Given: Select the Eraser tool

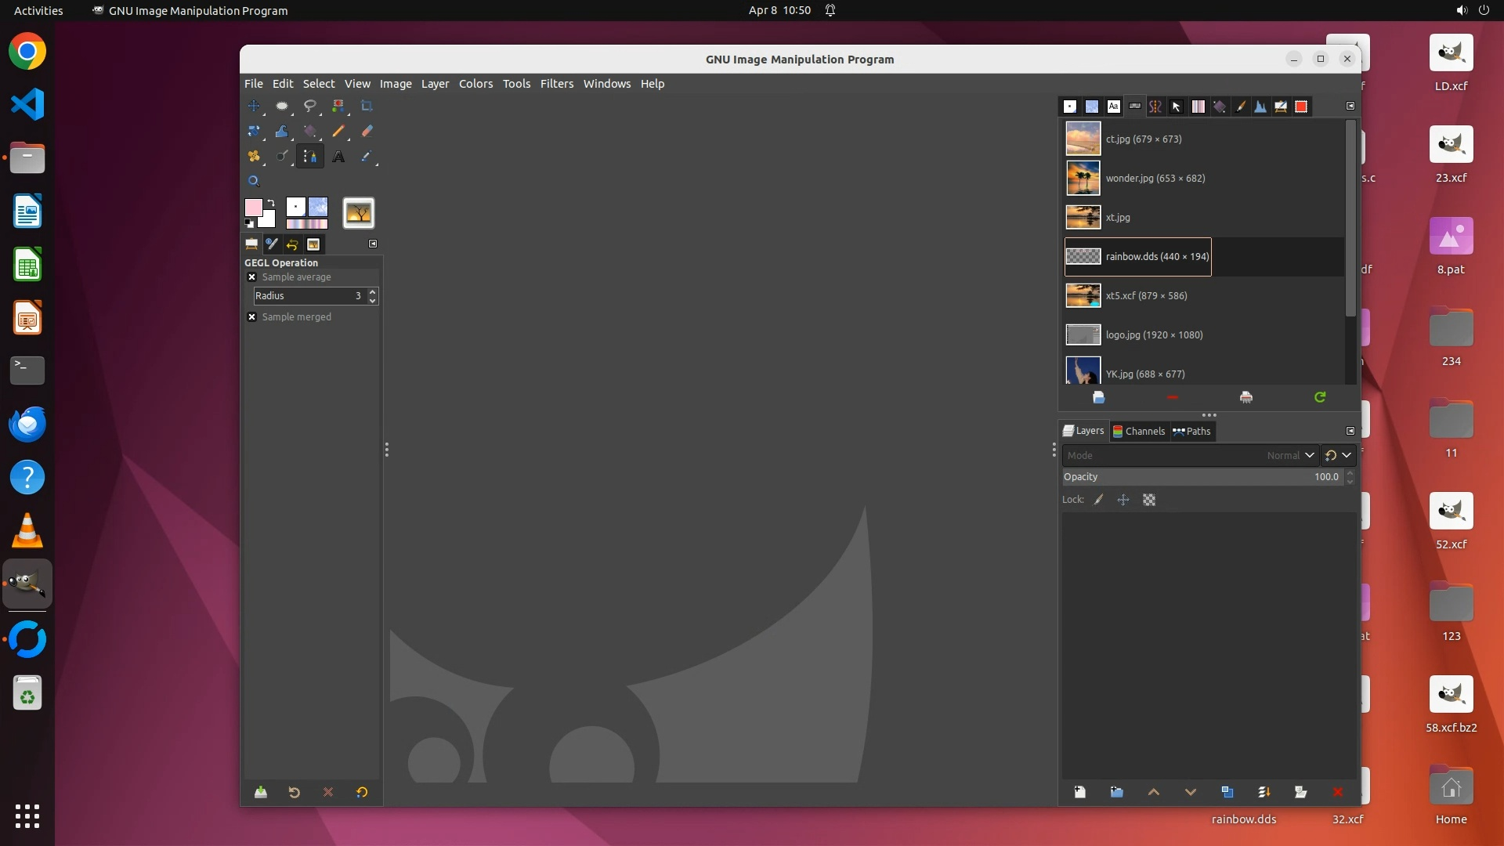Looking at the screenshot, I should coord(367,132).
